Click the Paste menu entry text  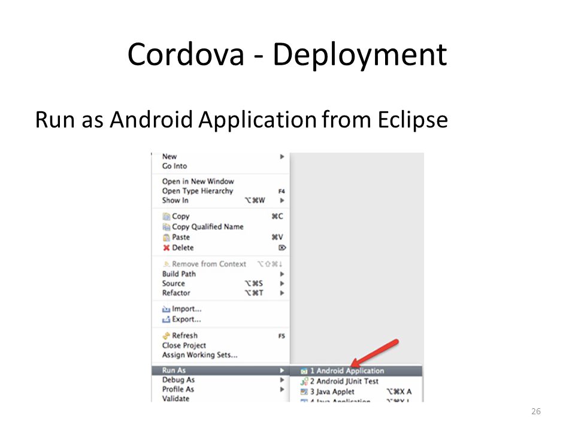point(181,238)
